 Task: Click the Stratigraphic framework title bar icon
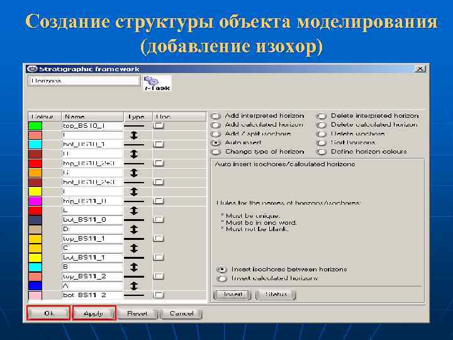(32, 69)
